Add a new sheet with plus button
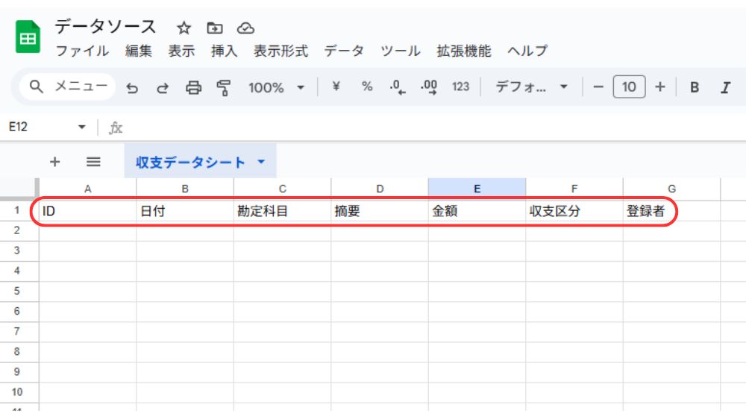Screen dimensions: 746x419 click(54, 162)
